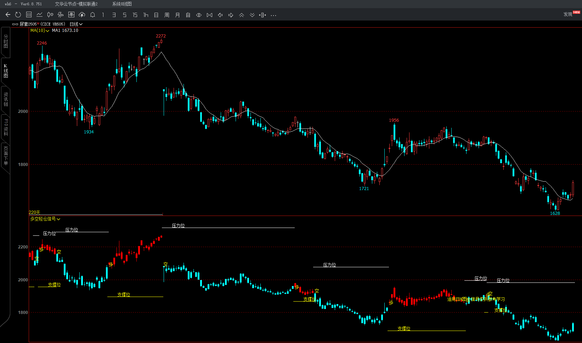The width and height of the screenshot is (582, 343).
Task: Click the order panel (单) icon
Action: (x=71, y=15)
